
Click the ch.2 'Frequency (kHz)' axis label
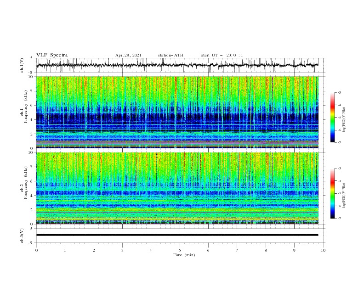tap(26, 183)
